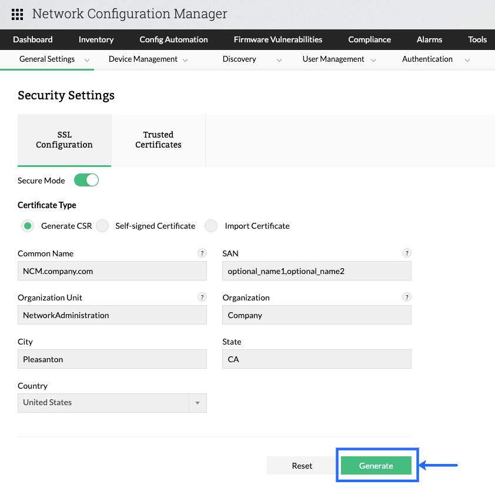This screenshot has height=501, width=495.
Task: Toggle the Secure Mode switch
Action: point(86,181)
